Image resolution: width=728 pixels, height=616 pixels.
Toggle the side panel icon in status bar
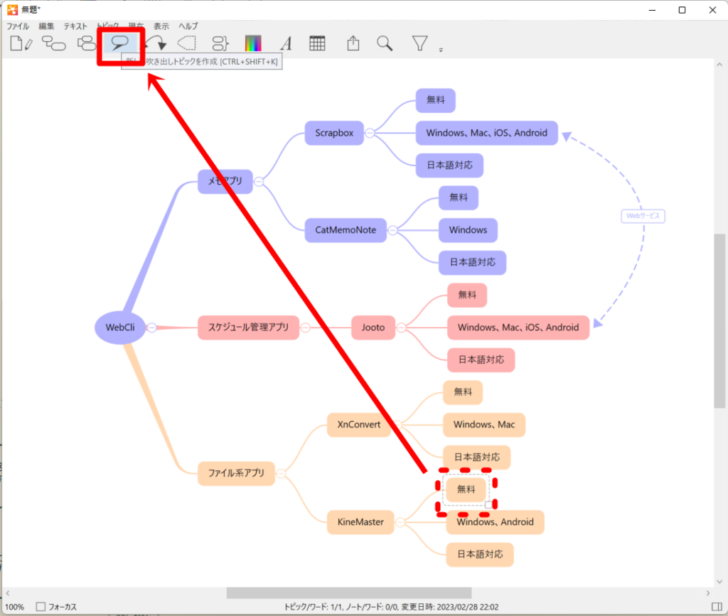click(x=716, y=607)
